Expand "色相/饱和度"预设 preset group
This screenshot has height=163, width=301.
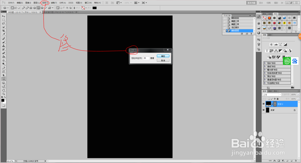pyautogui.click(x=265, y=73)
